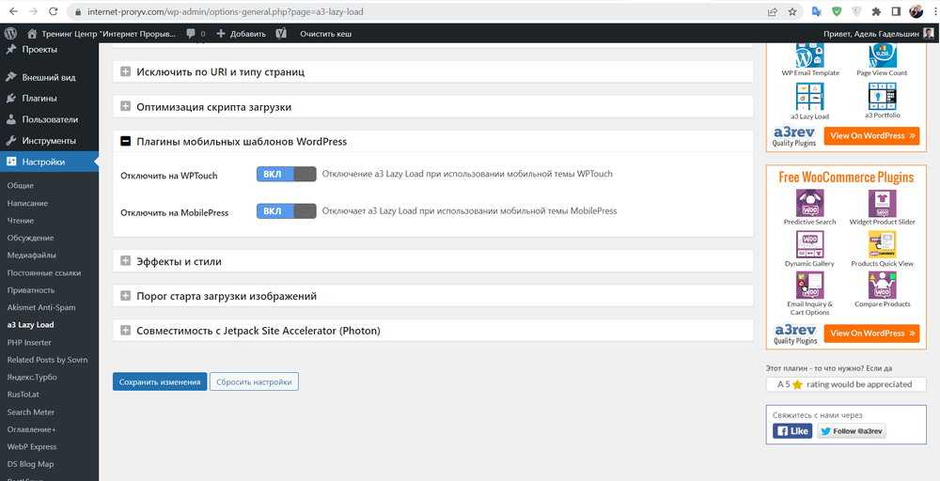Expand the Эффекты и стили section
This screenshot has width=940, height=481.
pyautogui.click(x=126, y=261)
